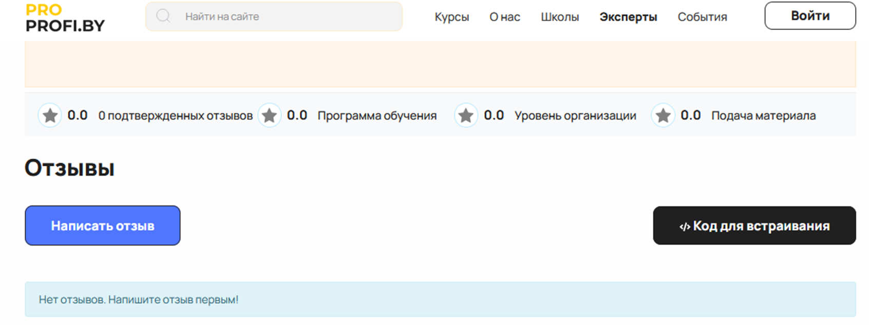Image resolution: width=869 pixels, height=325 pixels.
Task: Click the magnifying glass search icon
Action: (x=163, y=16)
